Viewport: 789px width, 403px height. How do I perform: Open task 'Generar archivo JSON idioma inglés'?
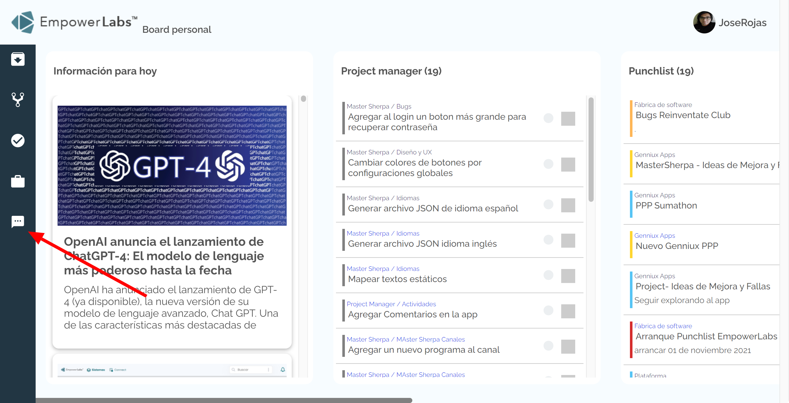click(422, 244)
